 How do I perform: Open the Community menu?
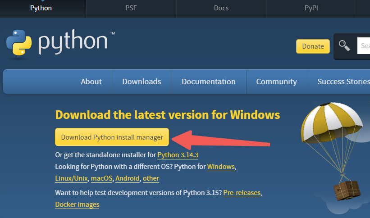[276, 82]
